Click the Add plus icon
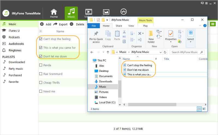Image resolution: width=218 pixels, height=135 pixels. pyautogui.click(x=42, y=24)
